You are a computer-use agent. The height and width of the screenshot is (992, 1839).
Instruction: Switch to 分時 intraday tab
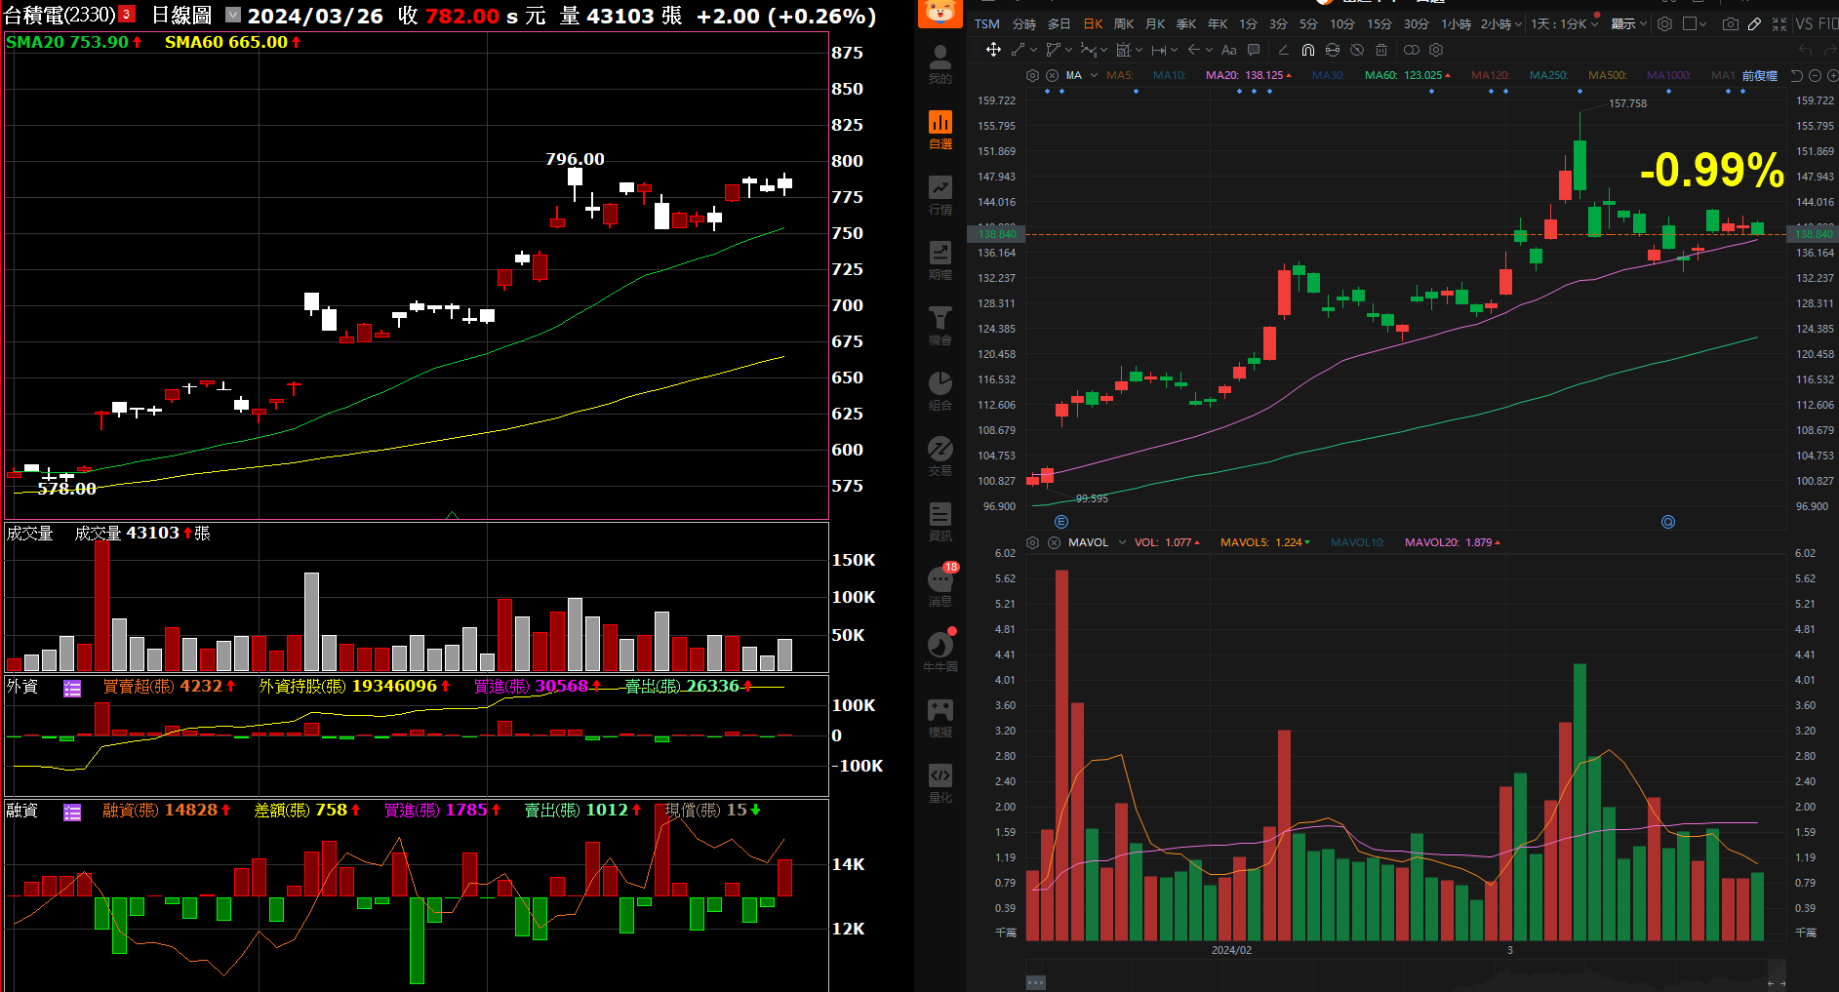coord(1024,23)
